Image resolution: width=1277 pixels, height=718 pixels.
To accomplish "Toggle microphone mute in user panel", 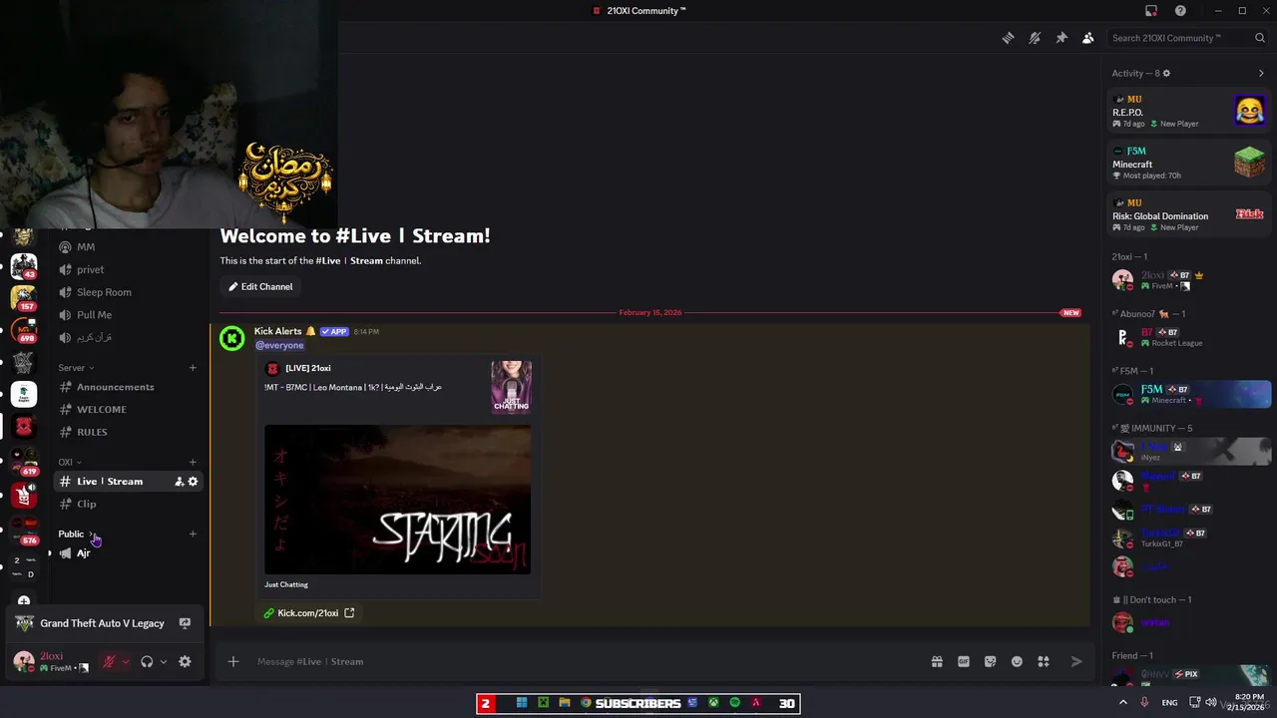I will pos(109,661).
